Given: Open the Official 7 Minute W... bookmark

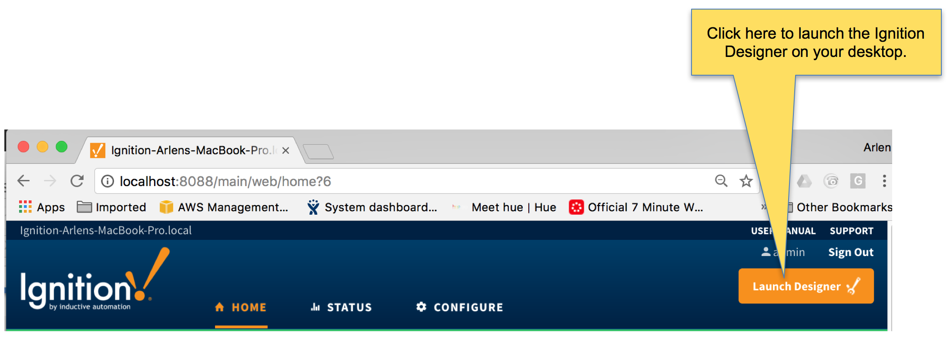Looking at the screenshot, I should pyautogui.click(x=636, y=207).
